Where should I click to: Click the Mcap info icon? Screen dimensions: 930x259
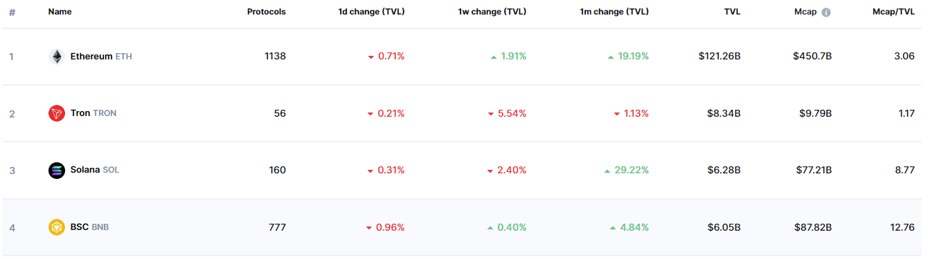pos(825,12)
